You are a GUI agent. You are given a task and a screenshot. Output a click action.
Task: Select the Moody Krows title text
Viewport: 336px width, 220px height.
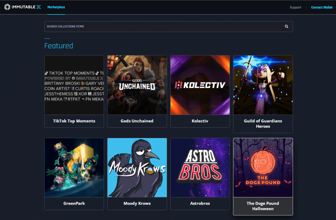tap(137, 204)
